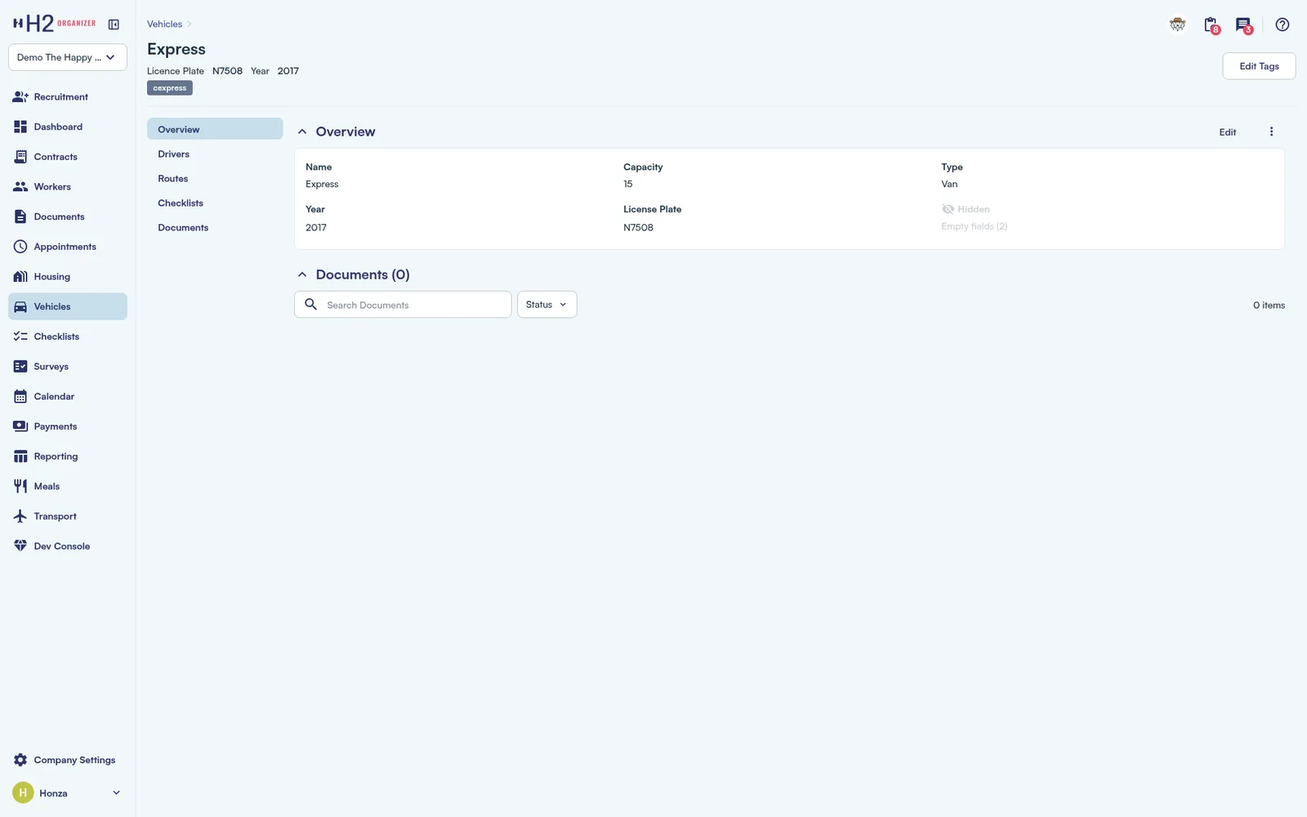The image size is (1307, 817).
Task: Expand the Honza user menu
Action: pyautogui.click(x=68, y=793)
